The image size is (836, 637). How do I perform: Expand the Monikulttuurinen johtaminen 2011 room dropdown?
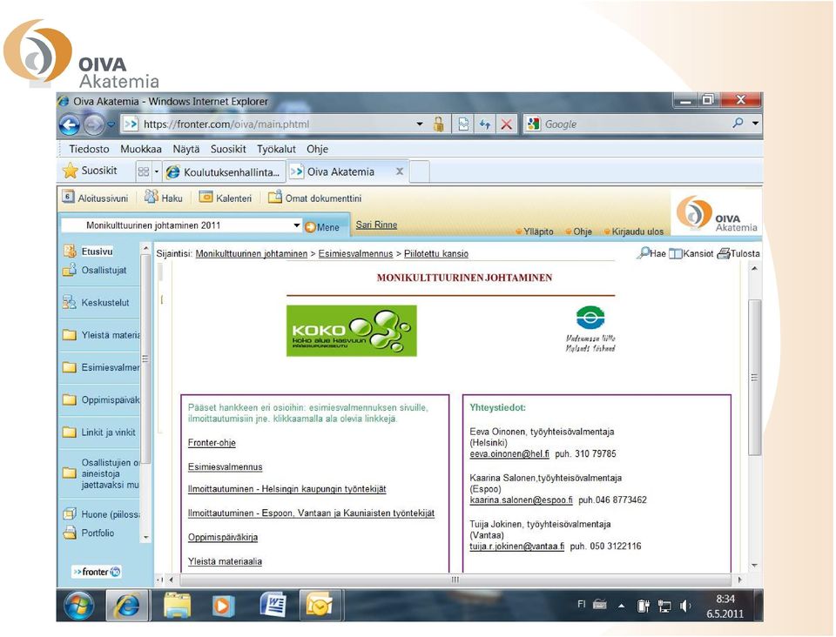coord(296,225)
